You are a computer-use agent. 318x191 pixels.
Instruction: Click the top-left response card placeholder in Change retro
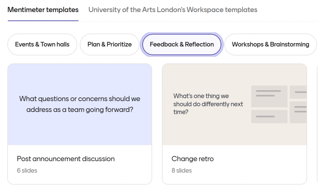[269, 96]
